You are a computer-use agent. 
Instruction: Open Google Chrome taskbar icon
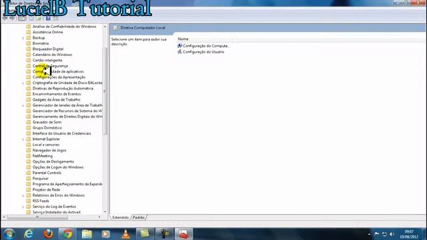pyautogui.click(x=67, y=234)
